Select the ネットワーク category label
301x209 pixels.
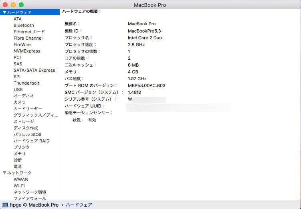(19, 173)
